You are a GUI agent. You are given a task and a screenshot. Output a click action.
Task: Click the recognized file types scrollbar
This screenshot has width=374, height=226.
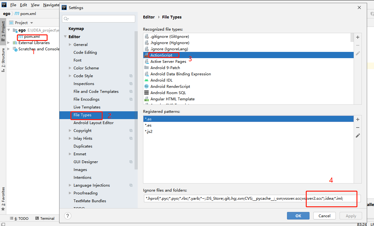pos(352,38)
